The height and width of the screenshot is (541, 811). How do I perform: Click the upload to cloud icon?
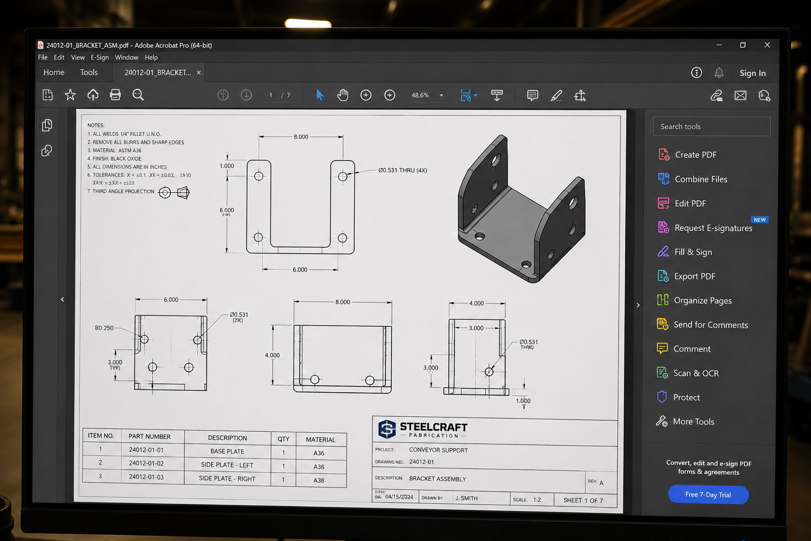(93, 95)
